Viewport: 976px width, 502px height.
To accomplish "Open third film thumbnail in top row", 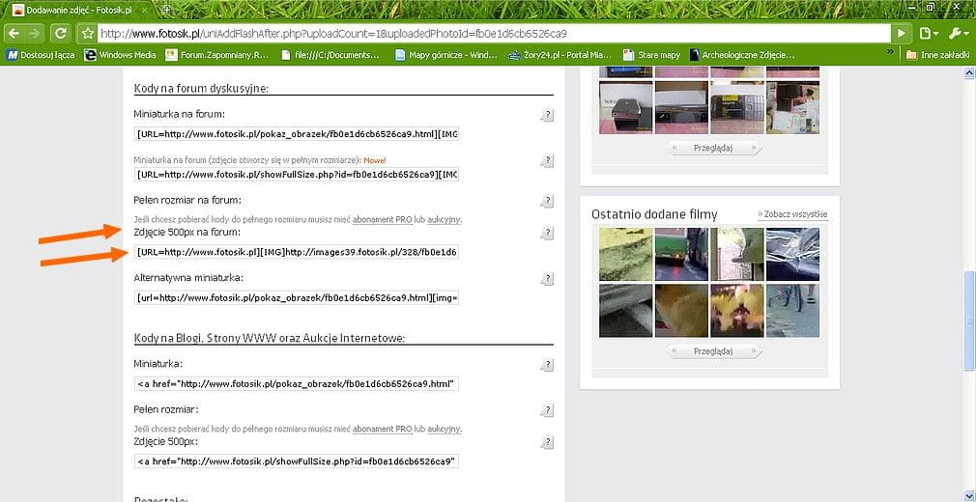I will coord(737,255).
